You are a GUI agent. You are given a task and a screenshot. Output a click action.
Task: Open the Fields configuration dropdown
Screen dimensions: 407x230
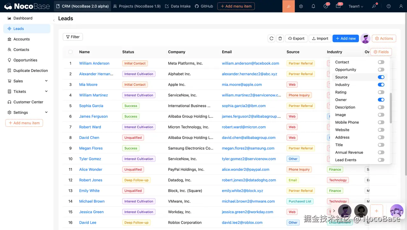381,52
